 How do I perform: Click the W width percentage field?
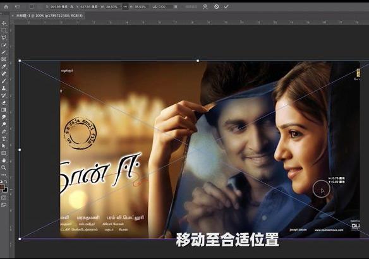click(112, 7)
